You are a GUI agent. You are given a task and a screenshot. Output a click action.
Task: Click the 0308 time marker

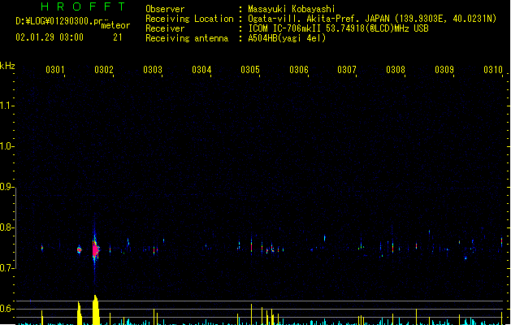(396, 70)
